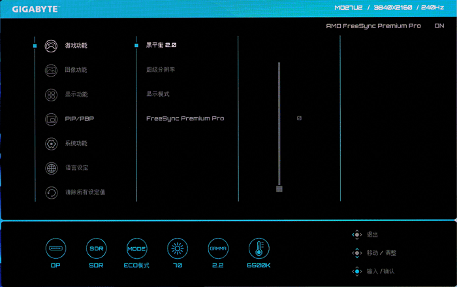Click the joystick icon beside 退出

pos(357,235)
